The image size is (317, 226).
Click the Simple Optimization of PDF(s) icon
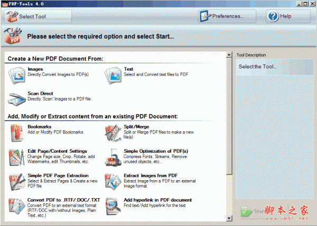(113, 158)
